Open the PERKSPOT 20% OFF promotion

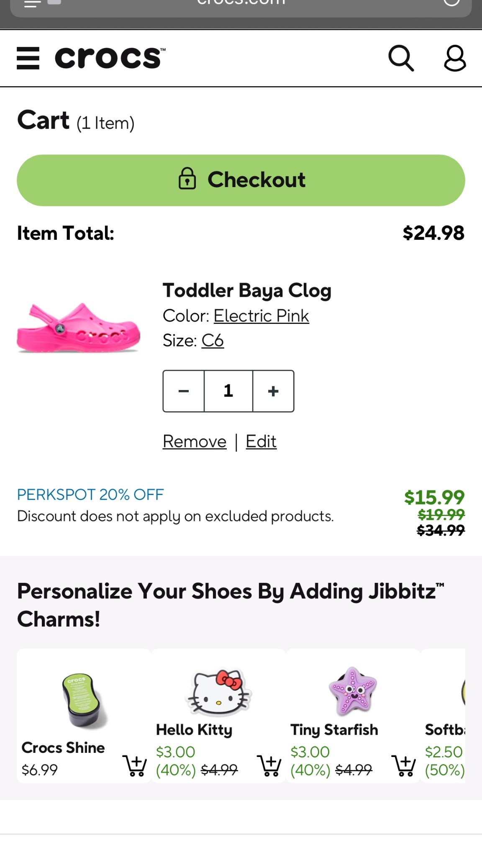pos(90,495)
